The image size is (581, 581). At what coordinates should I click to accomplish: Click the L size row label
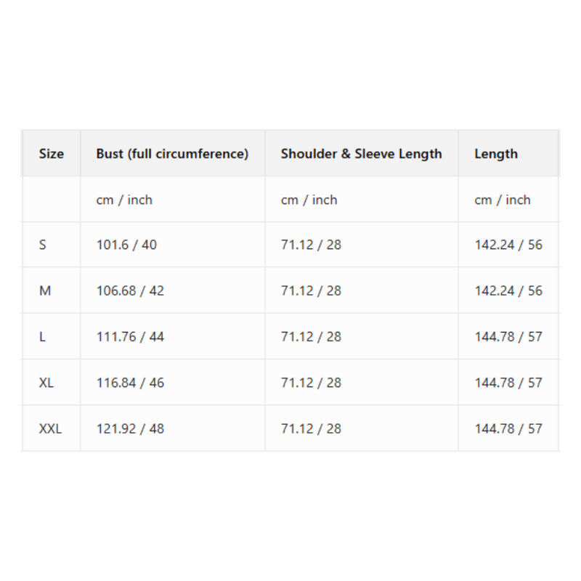coord(43,337)
